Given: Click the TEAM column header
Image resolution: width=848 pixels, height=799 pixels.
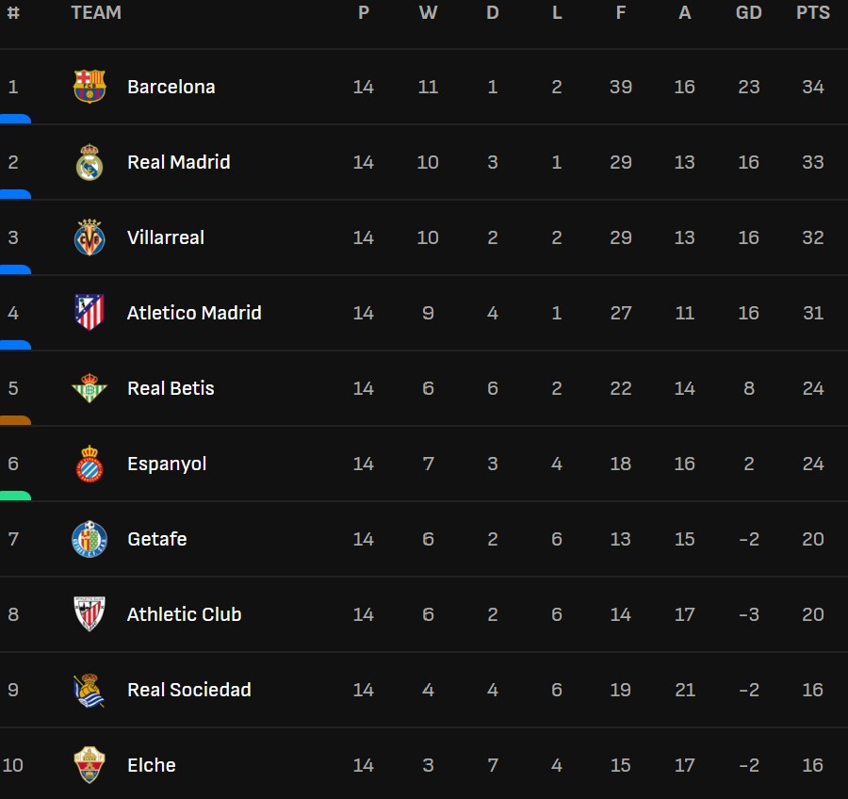Looking at the screenshot, I should click(96, 13).
